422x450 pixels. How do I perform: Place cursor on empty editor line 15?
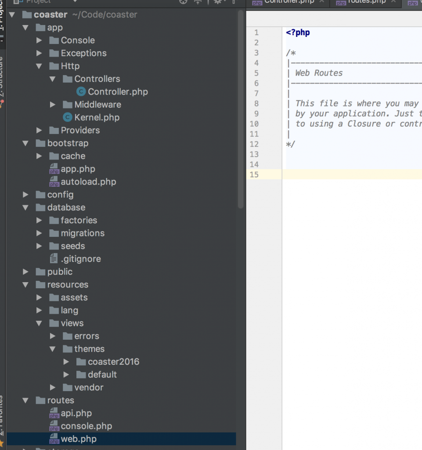(x=351, y=174)
